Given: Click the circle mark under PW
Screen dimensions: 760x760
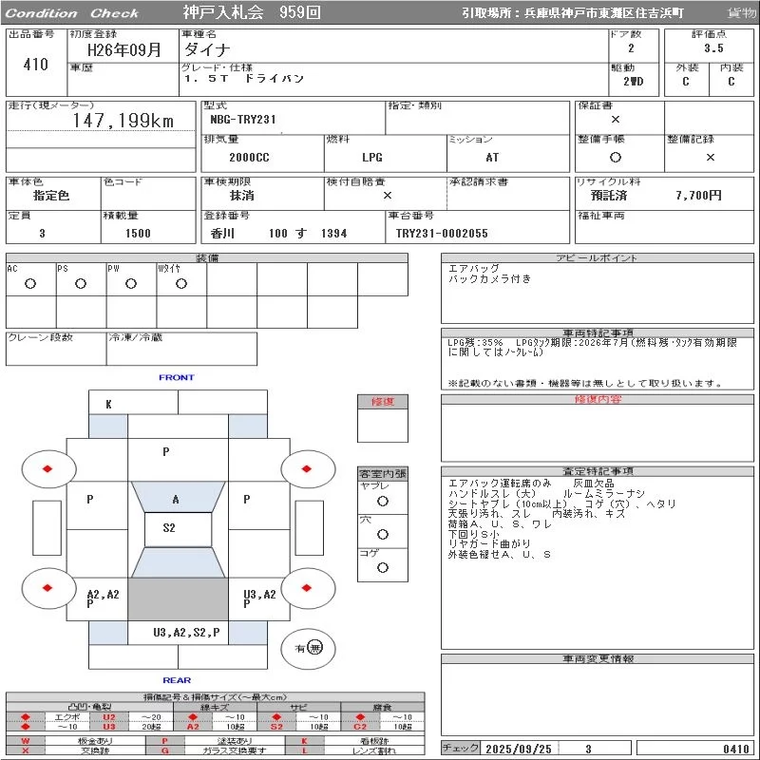Looking at the screenshot, I should 131,283.
